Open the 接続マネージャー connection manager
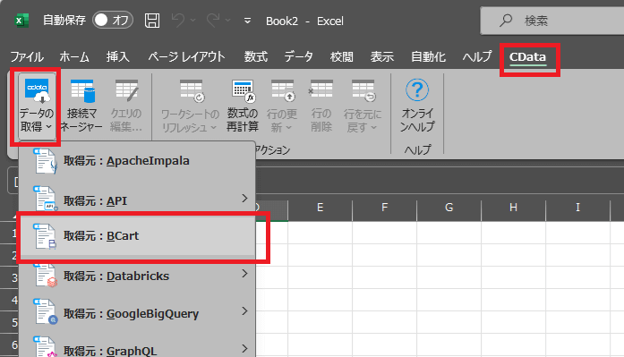This screenshot has height=357, width=624. 81,106
